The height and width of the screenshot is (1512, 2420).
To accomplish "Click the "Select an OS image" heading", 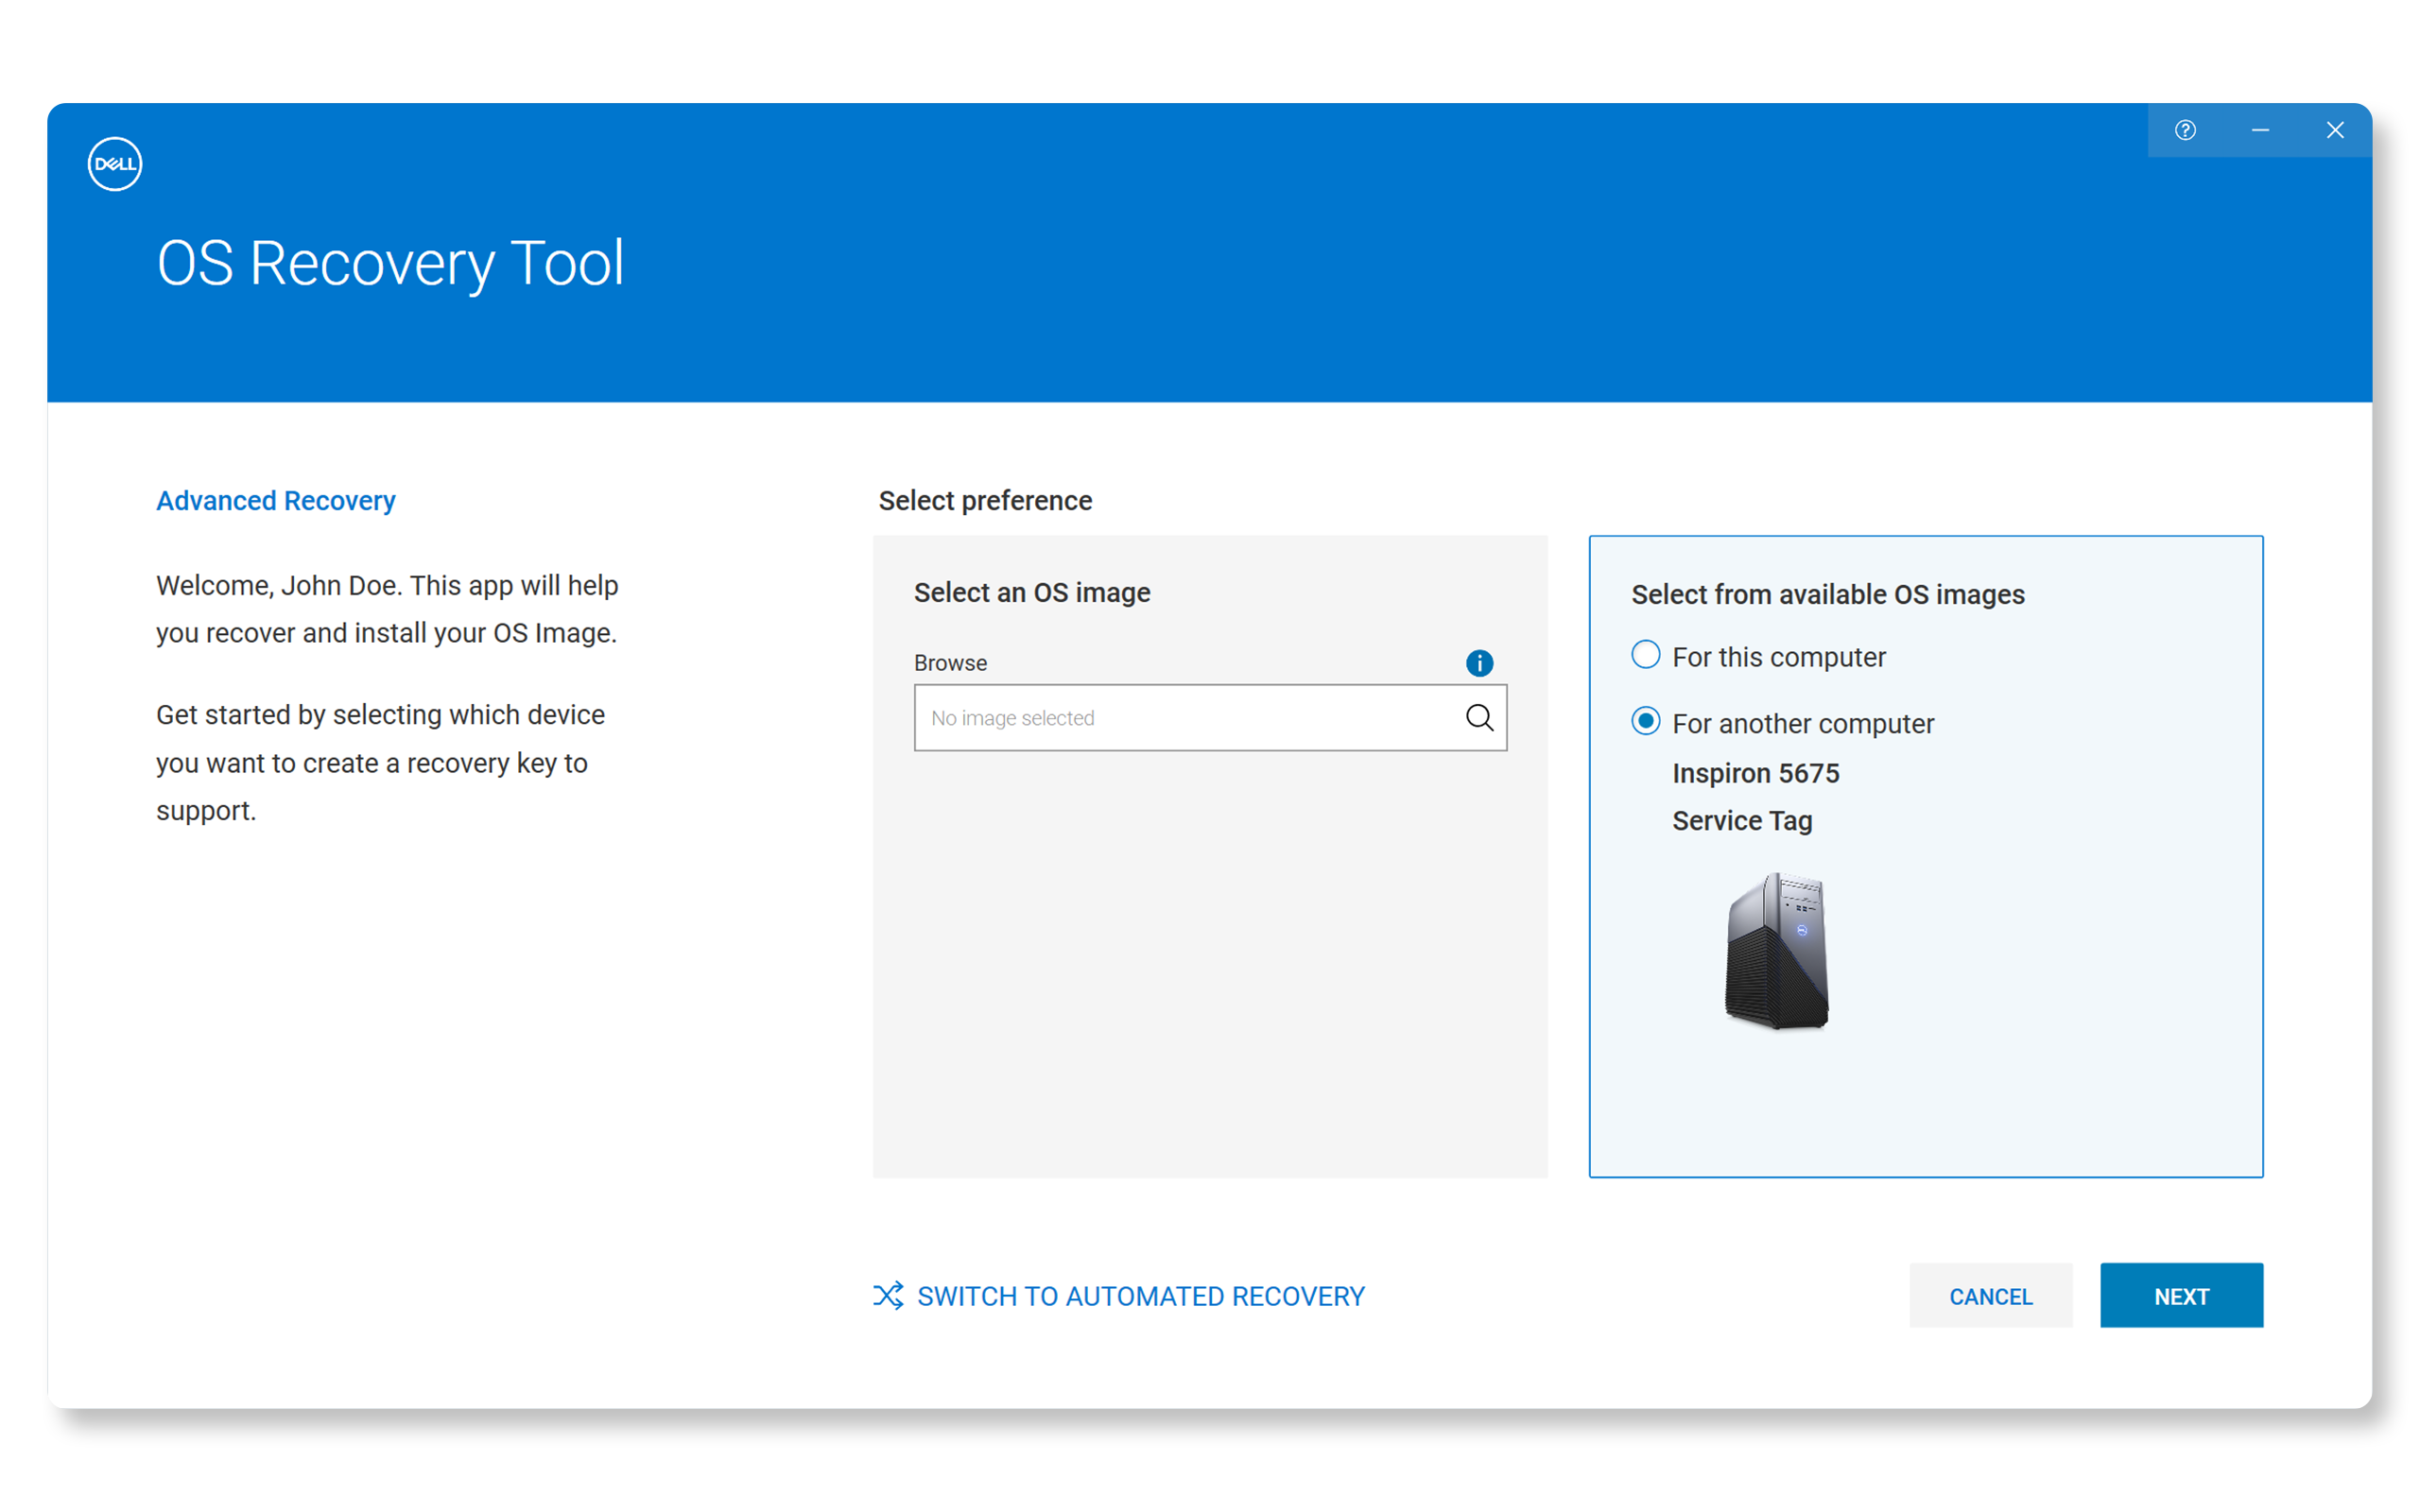I will click(1031, 592).
